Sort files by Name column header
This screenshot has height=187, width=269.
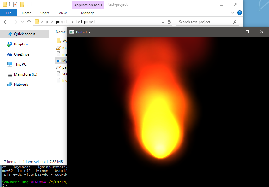pos(60,32)
